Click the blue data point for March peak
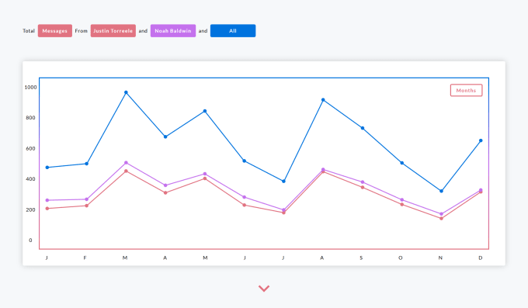The image size is (528, 308). pyautogui.click(x=126, y=92)
